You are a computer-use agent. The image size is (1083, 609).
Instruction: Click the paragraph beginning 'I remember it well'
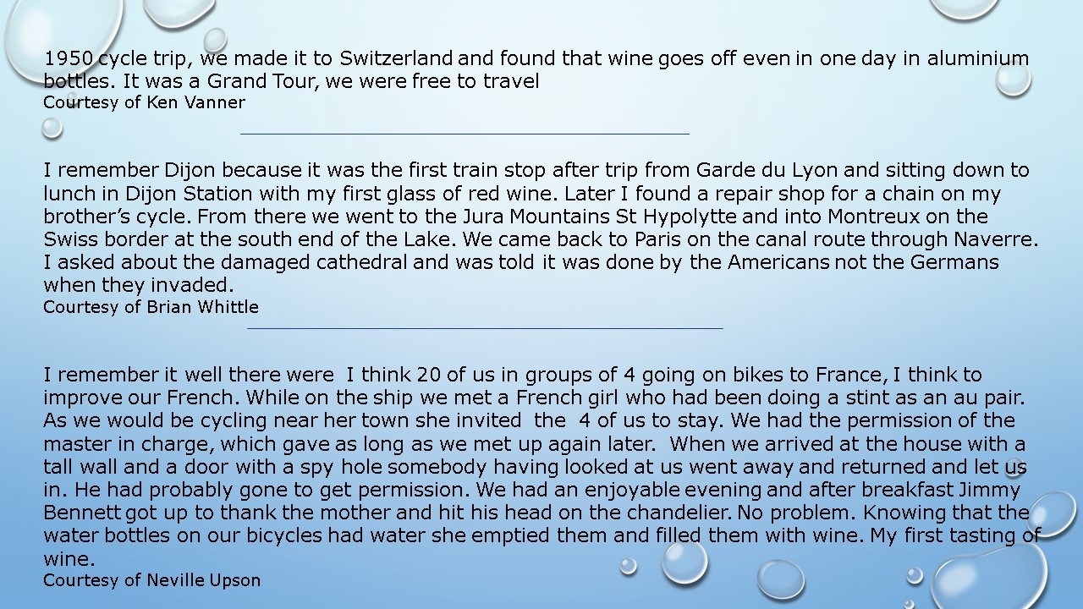pyautogui.click(x=542, y=467)
